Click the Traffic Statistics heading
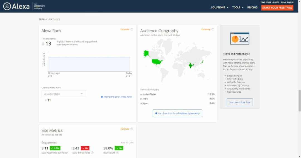The height and width of the screenshot is (158, 301). coord(50,19)
